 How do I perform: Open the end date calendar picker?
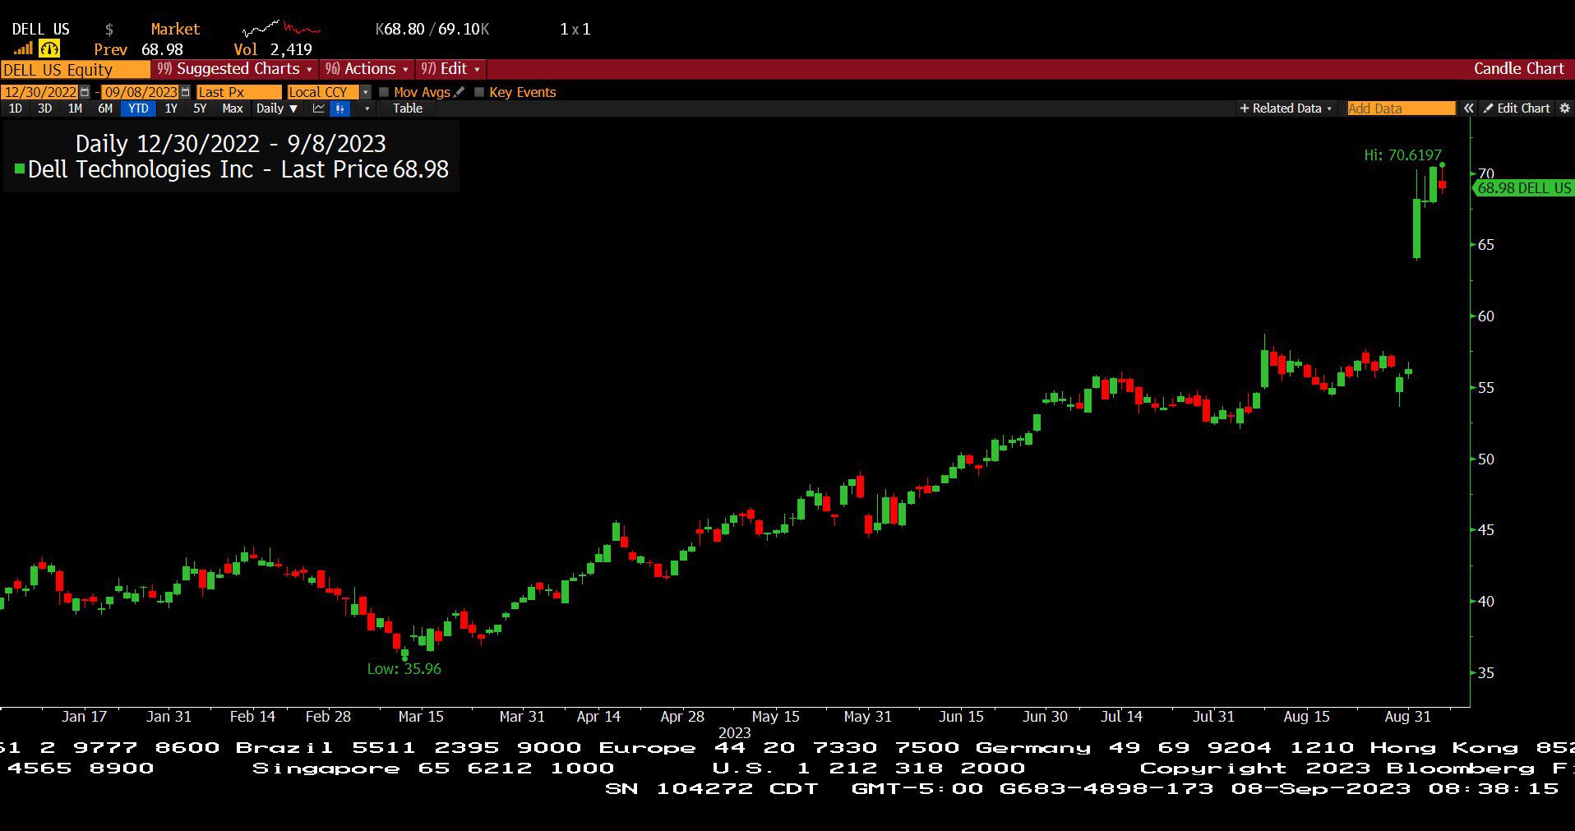coord(185,92)
